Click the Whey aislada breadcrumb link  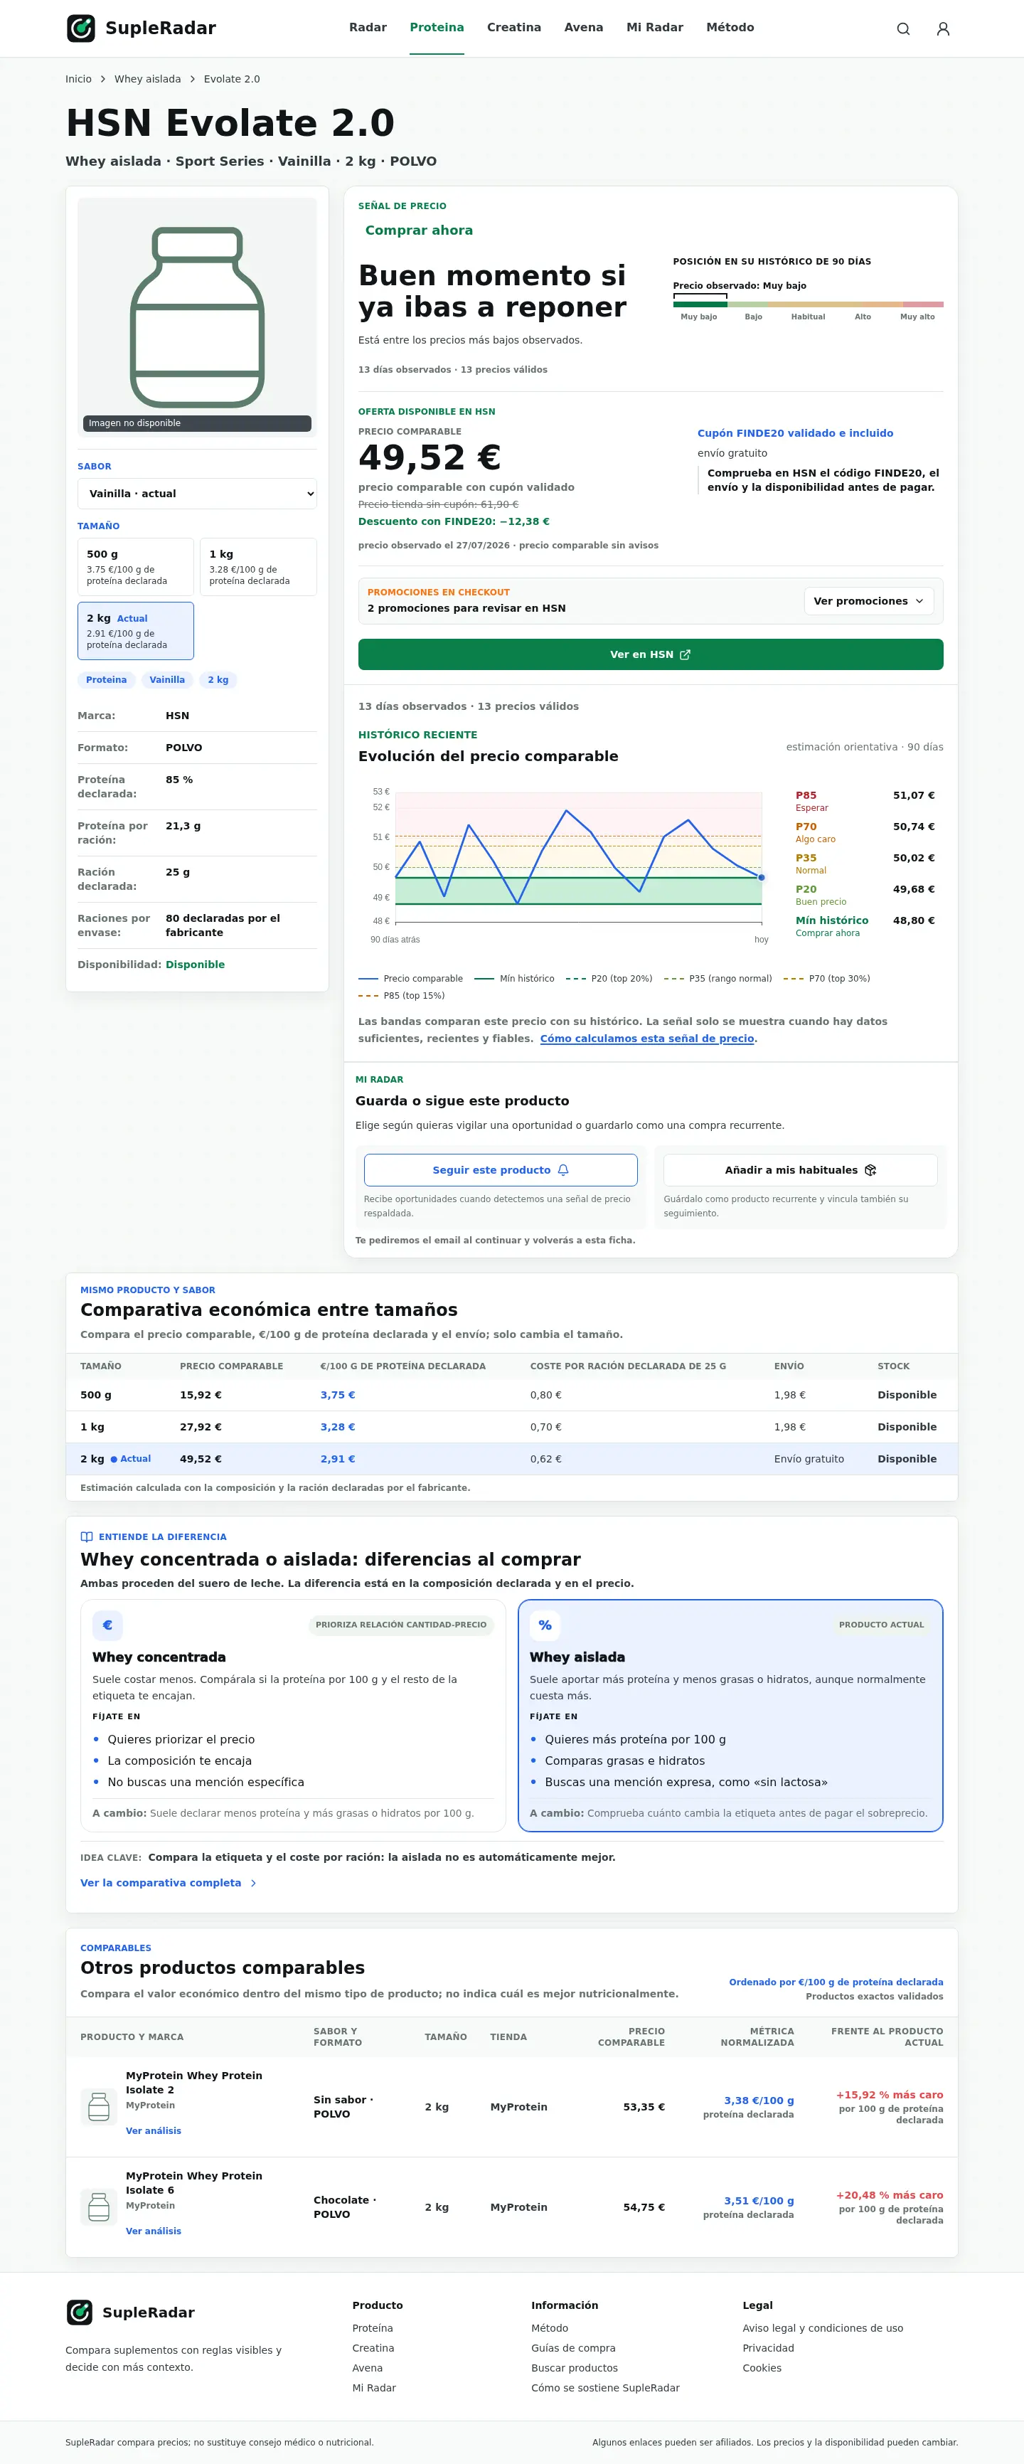pyautogui.click(x=147, y=80)
